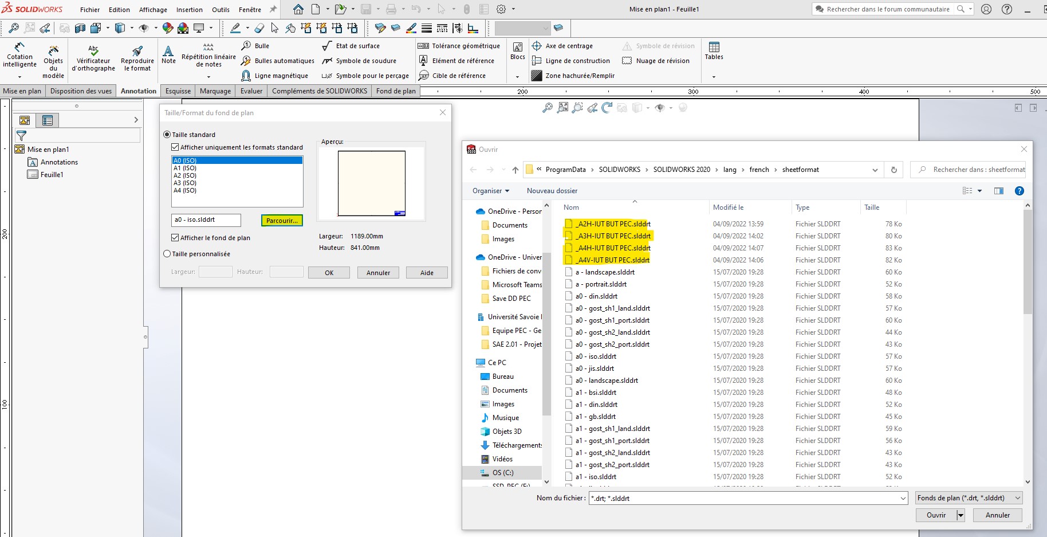Viewport: 1047px width, 537px height.
Task: Click the Parcourir... button
Action: pyautogui.click(x=281, y=221)
